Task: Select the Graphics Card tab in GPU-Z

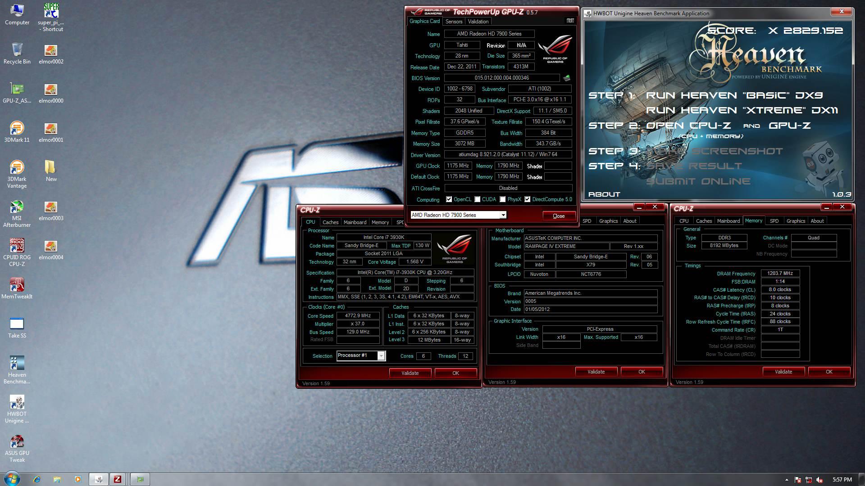Action: 424,21
